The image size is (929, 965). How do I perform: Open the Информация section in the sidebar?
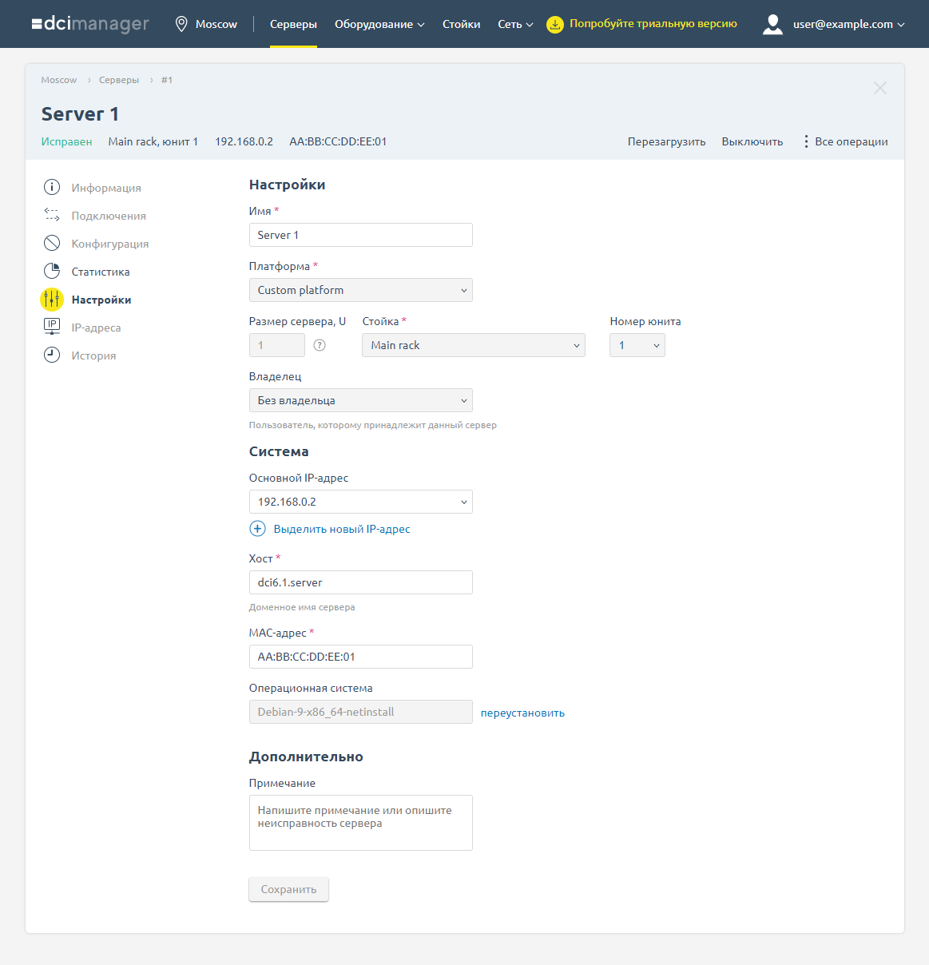pyautogui.click(x=52, y=187)
